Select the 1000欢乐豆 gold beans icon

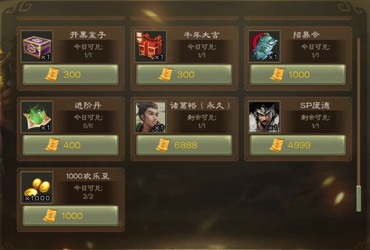[37, 188]
